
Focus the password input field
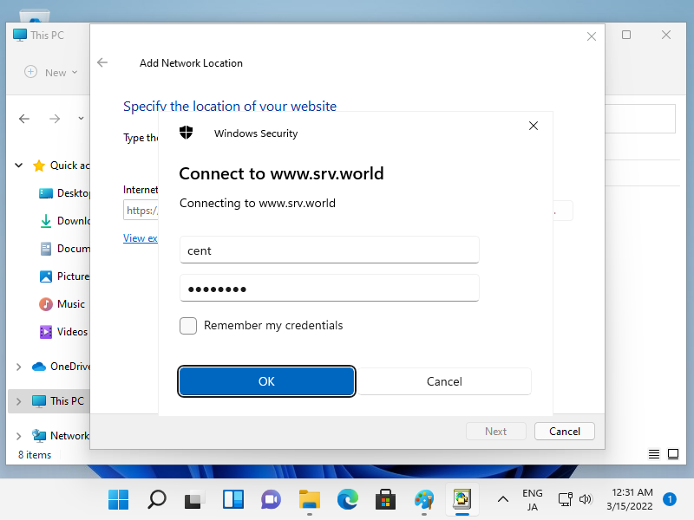click(329, 289)
